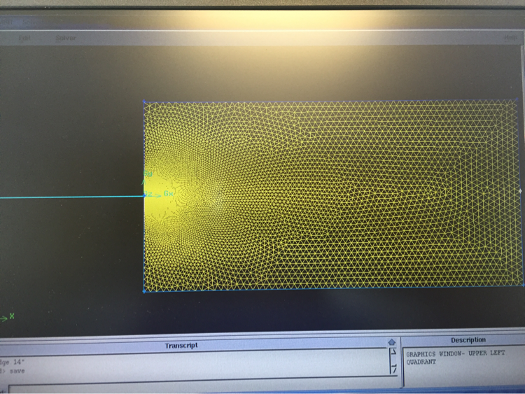Click the Gx axis label on the mesh
Viewport: 525px width, 394px height.
pos(169,193)
